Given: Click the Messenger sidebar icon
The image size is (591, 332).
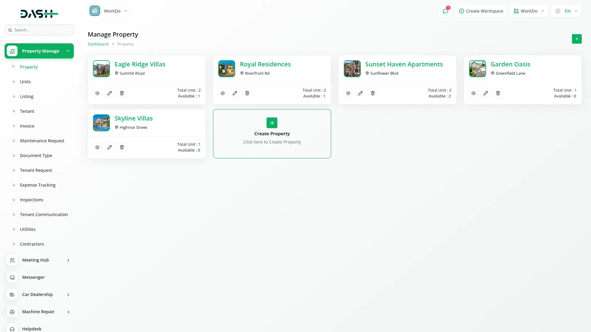Looking at the screenshot, I should (12, 277).
